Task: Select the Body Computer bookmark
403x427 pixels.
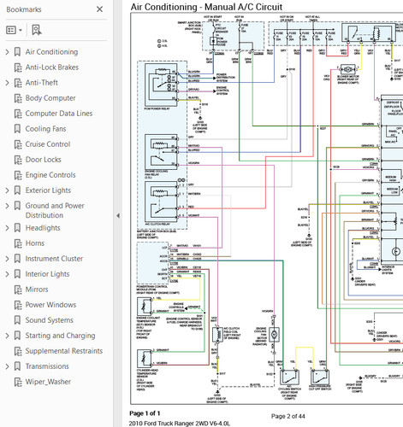Action: point(50,98)
